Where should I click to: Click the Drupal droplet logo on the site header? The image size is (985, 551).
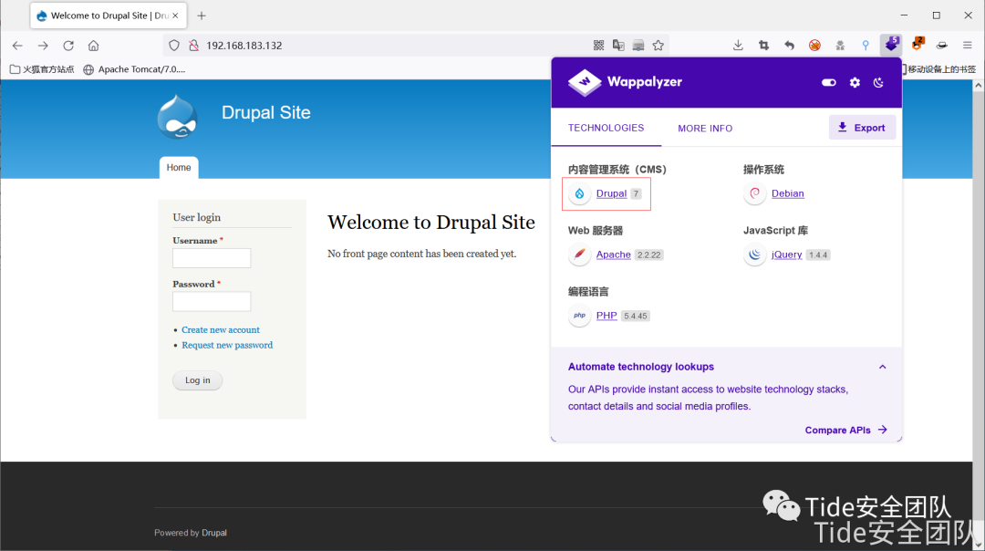coord(178,117)
